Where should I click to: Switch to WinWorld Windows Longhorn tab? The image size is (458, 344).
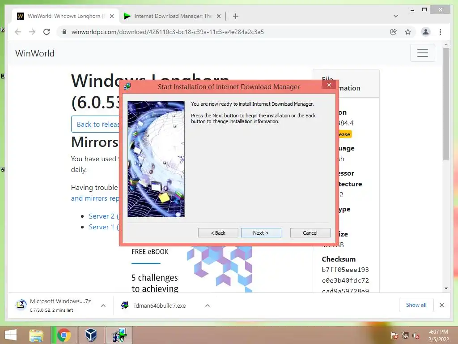click(65, 16)
